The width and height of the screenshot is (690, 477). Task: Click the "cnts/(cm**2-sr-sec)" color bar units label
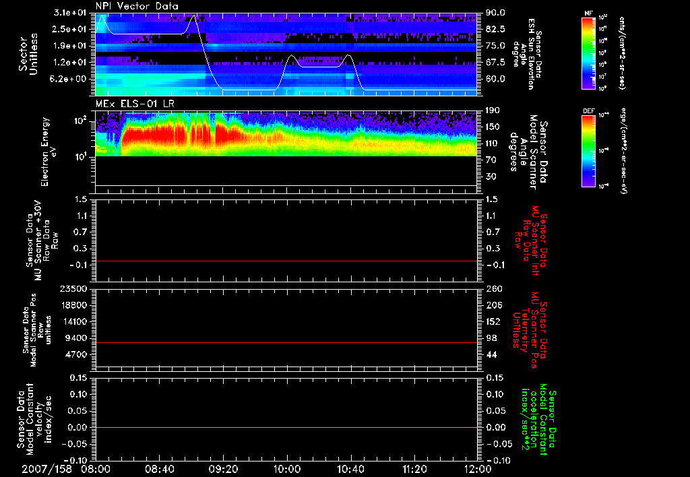(622, 53)
